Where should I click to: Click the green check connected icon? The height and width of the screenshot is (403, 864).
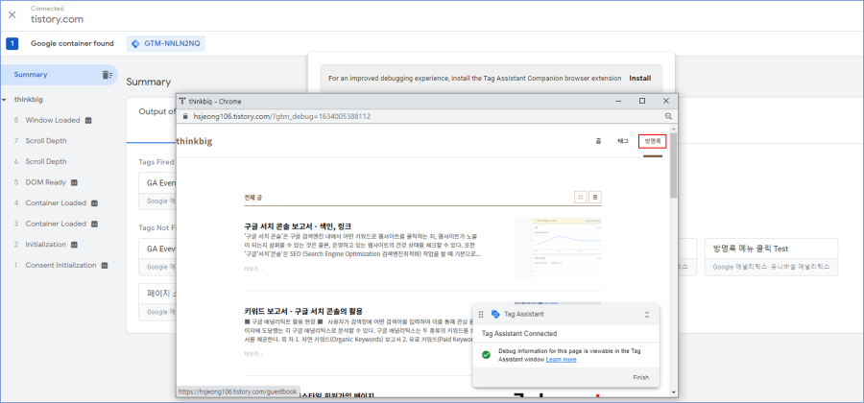click(x=486, y=355)
